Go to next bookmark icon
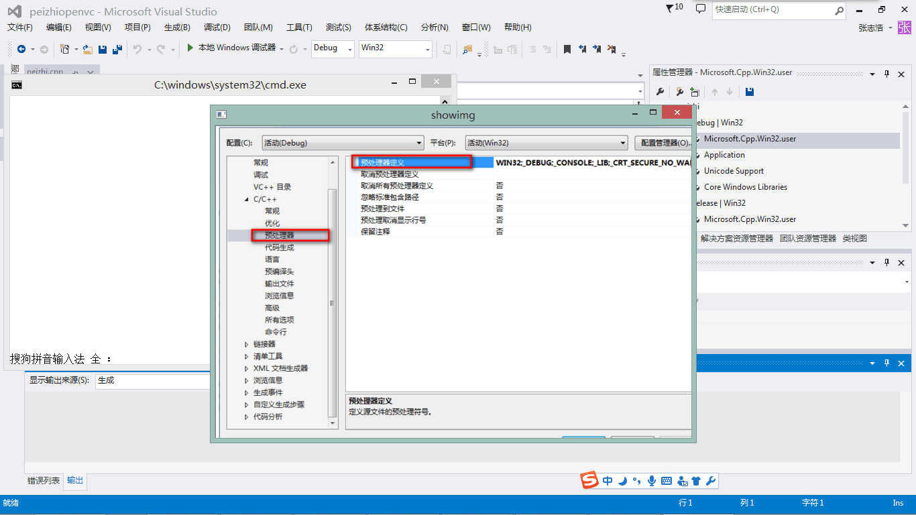916x515 pixels. (597, 49)
